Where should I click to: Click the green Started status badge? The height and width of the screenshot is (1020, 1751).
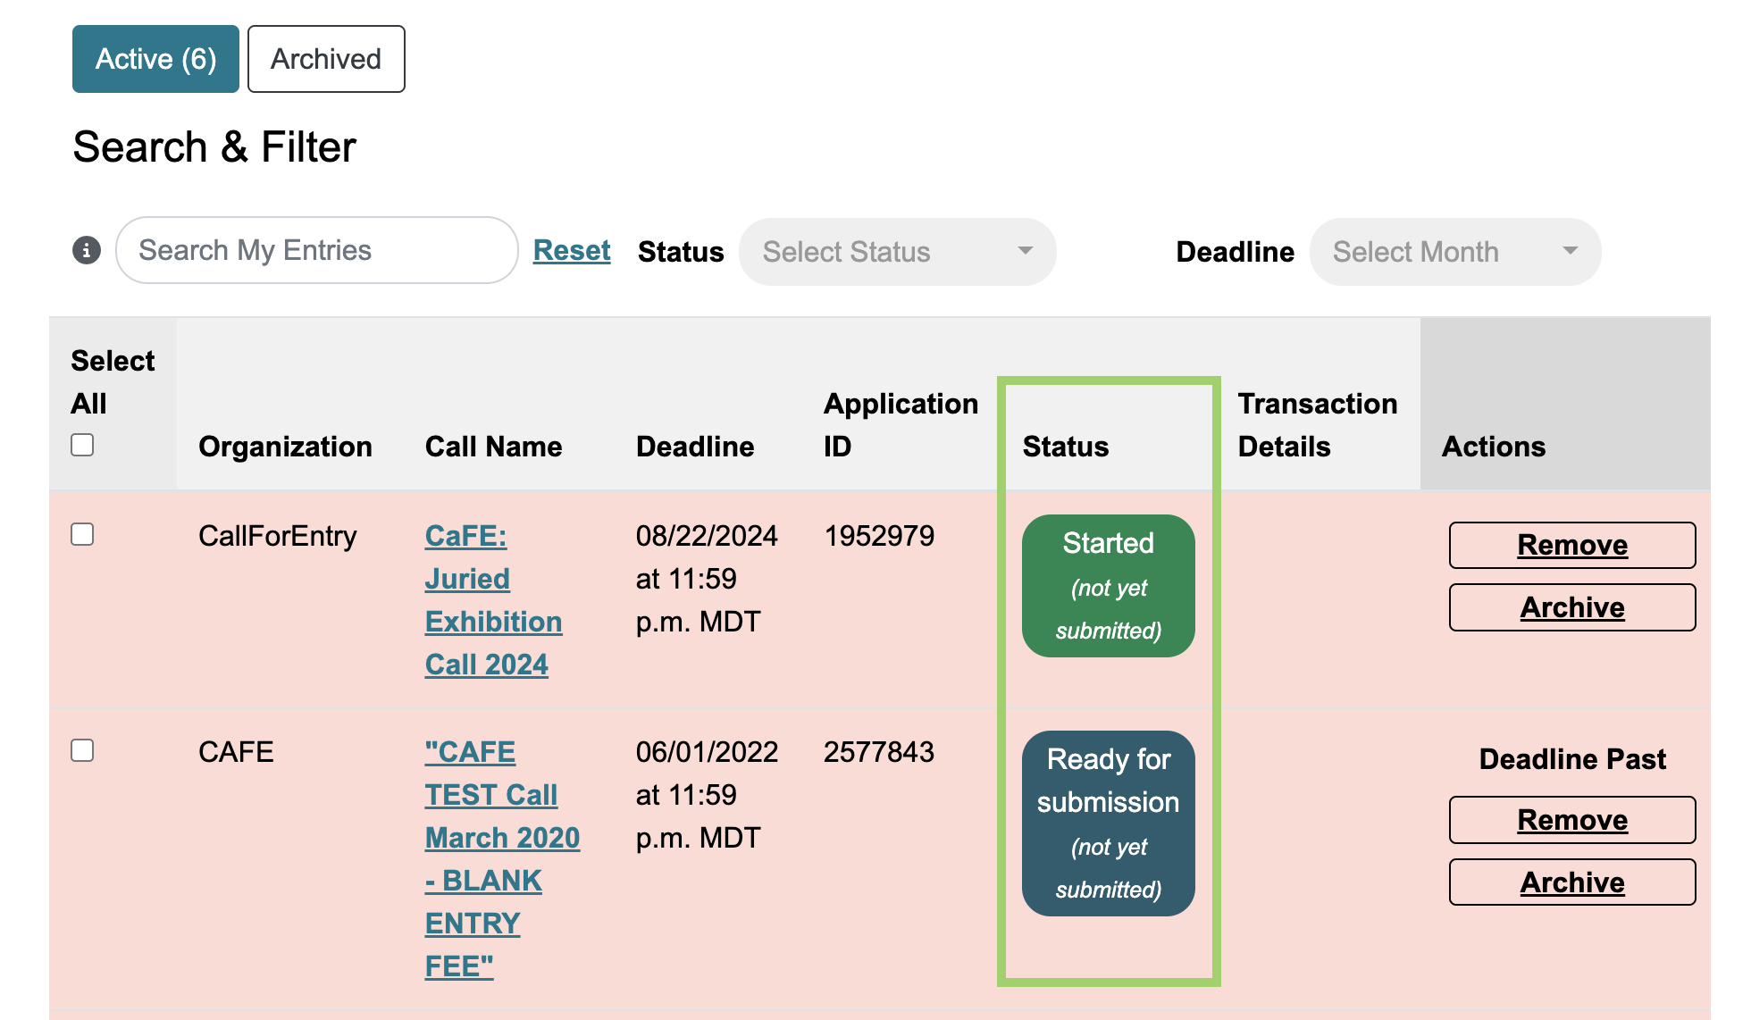click(1108, 586)
